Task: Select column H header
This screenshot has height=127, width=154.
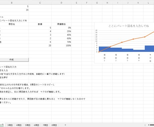Action: (x=107, y=3)
